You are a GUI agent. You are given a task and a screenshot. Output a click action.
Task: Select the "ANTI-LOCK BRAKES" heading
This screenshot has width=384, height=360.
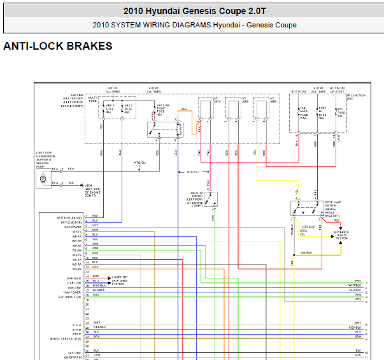pos(58,46)
